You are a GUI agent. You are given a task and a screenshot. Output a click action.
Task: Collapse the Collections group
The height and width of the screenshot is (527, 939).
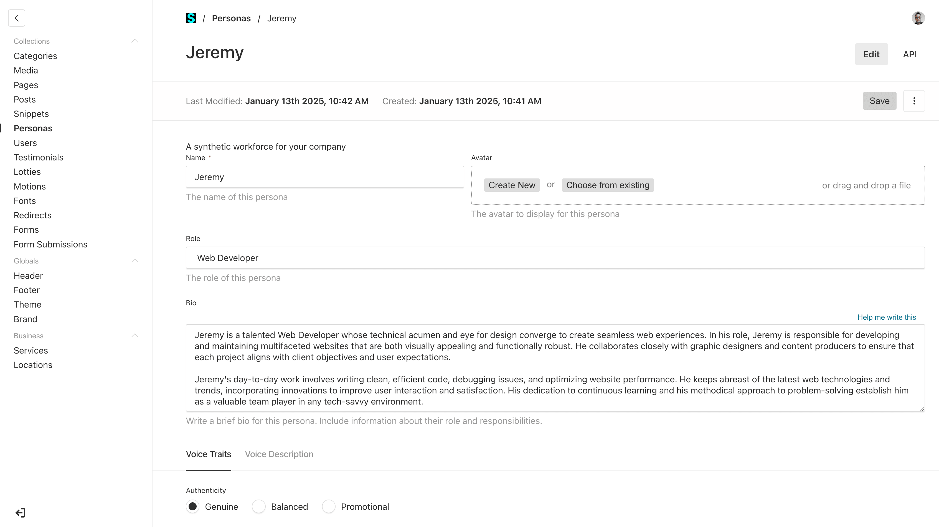click(x=135, y=41)
